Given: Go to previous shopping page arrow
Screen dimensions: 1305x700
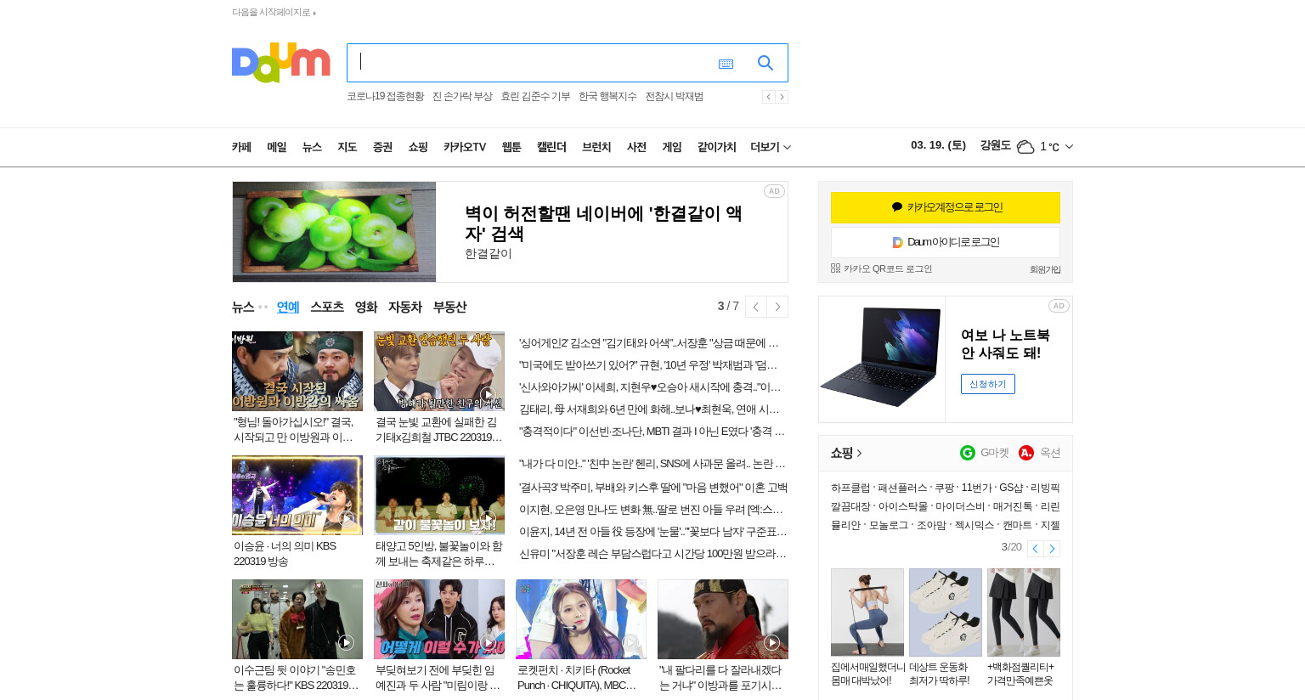Looking at the screenshot, I should pos(1036,549).
